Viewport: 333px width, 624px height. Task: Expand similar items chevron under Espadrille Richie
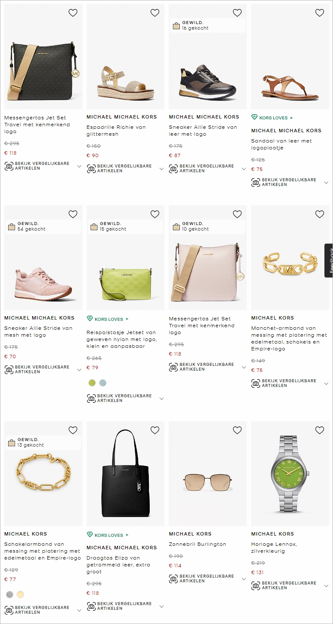pos(161,169)
